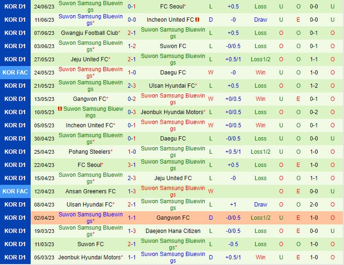The image size is (344, 265).
Task: Click halftime score 0-2 in 10/05/23 row
Action: [314, 112]
